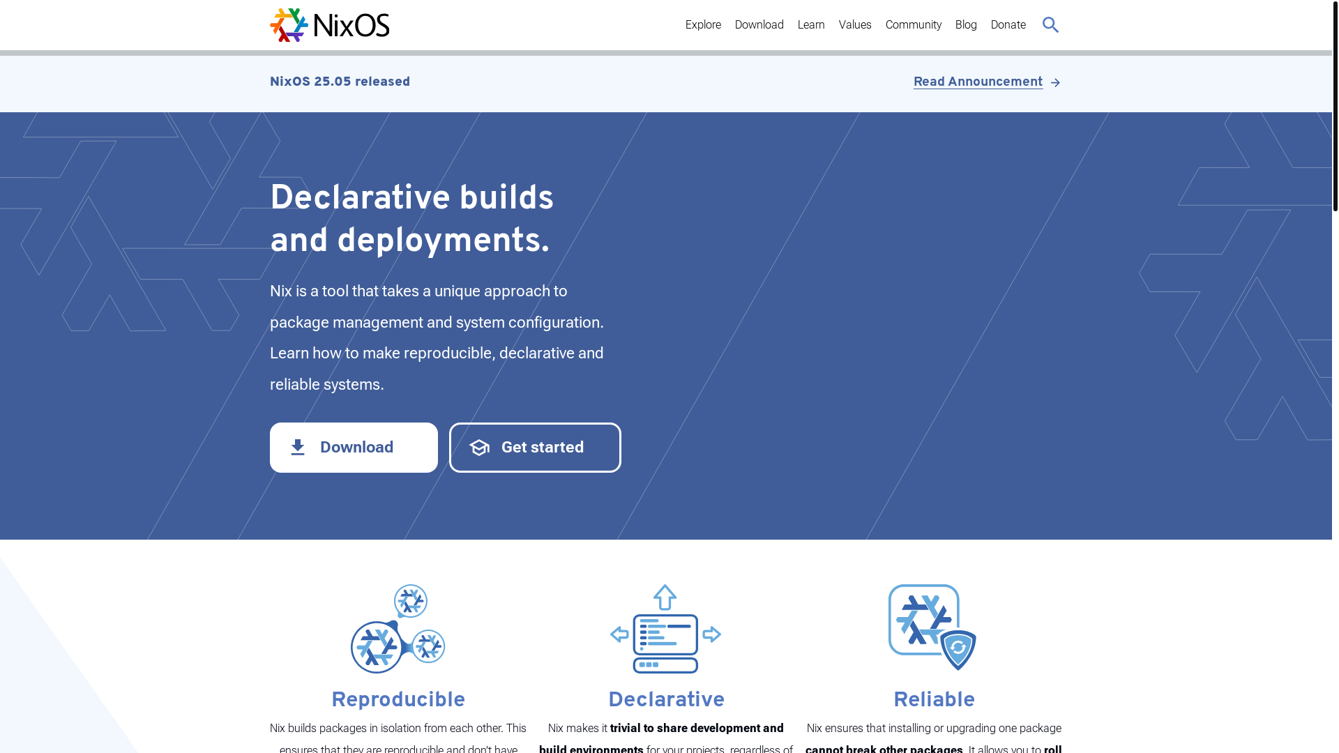Screen dimensions: 1339x753
Task: Open the search magnifier icon
Action: [1050, 25]
